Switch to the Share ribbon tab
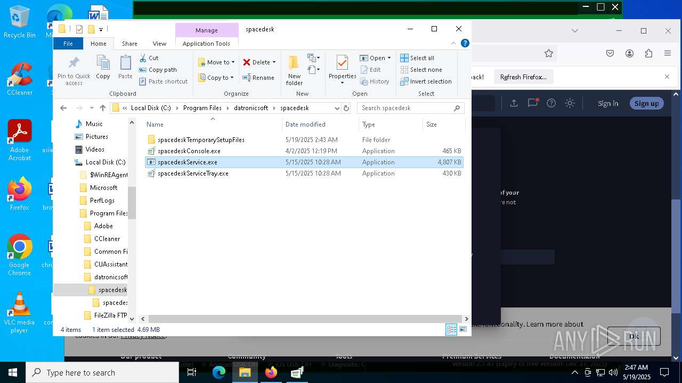The height and width of the screenshot is (383, 682). [x=129, y=44]
